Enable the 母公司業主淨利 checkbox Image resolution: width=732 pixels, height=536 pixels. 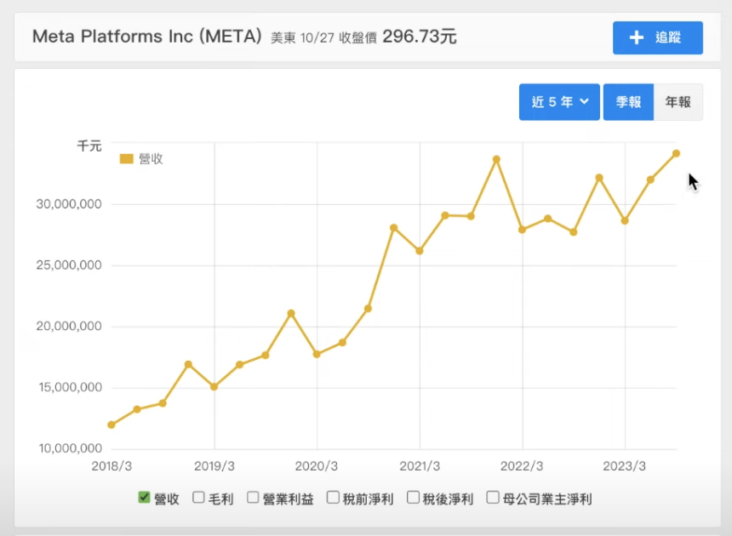(x=493, y=497)
